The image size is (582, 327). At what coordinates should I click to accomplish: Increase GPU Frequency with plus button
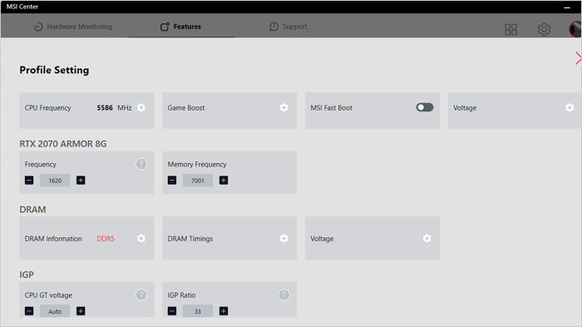(x=81, y=181)
